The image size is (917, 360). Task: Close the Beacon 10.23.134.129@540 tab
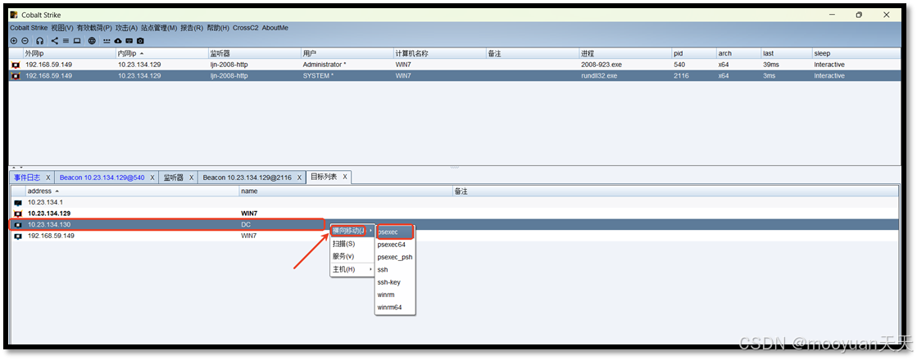point(152,178)
